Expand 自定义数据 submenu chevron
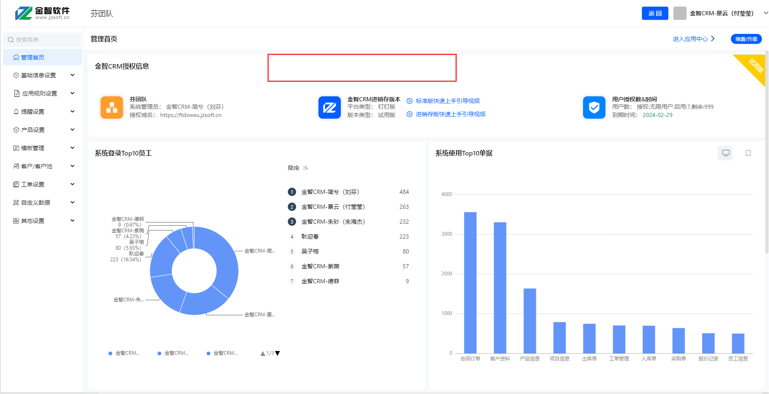The width and height of the screenshot is (769, 394). [x=72, y=203]
